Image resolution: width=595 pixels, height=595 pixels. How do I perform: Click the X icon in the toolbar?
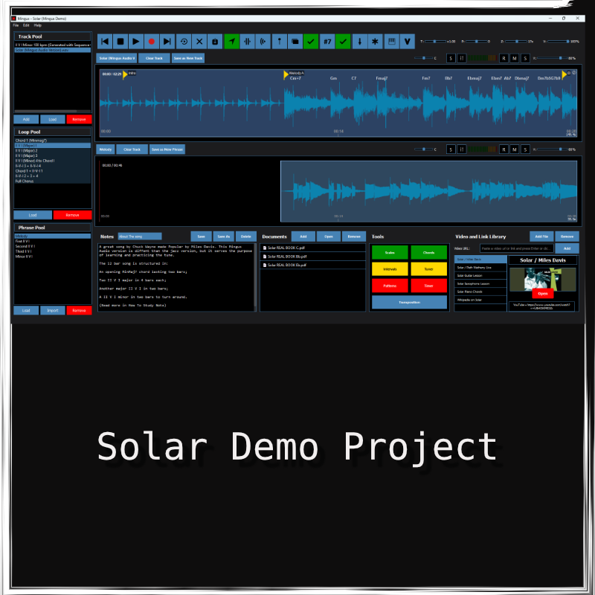click(x=199, y=42)
